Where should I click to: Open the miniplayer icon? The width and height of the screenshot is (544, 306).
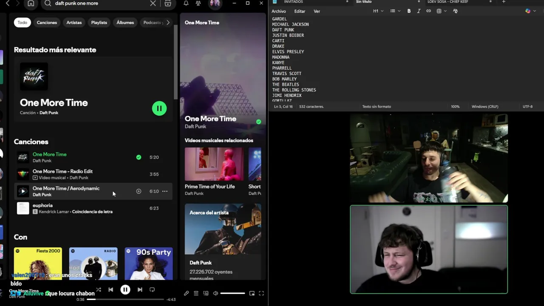tap(252, 293)
